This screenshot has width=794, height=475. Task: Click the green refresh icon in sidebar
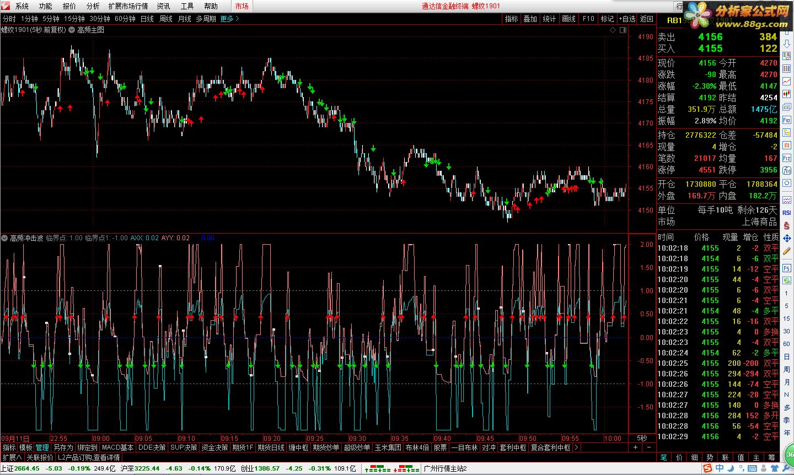(x=787, y=280)
